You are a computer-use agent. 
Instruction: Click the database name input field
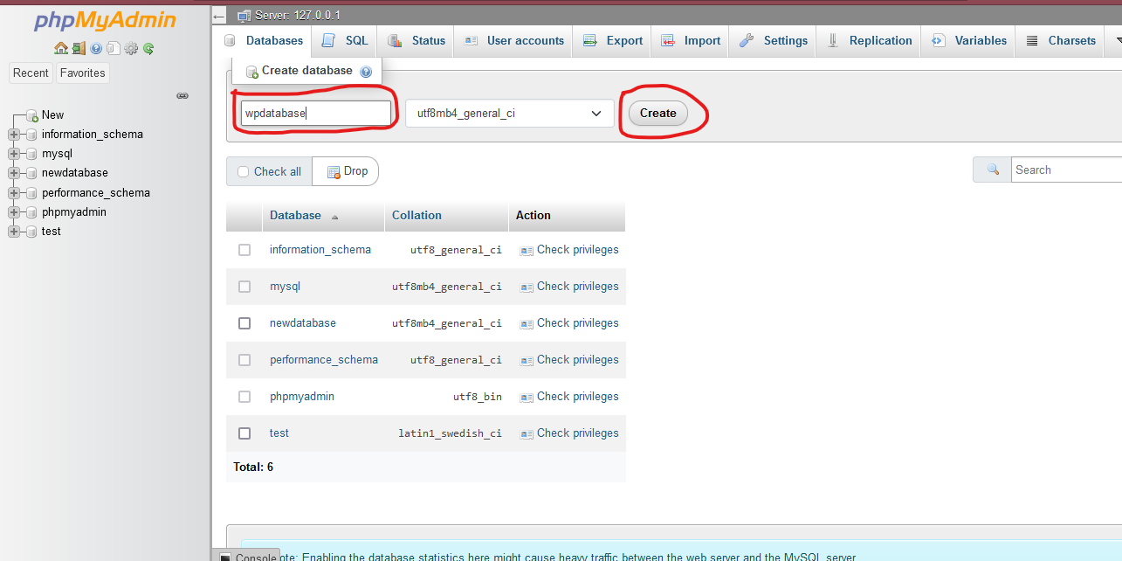[316, 114]
